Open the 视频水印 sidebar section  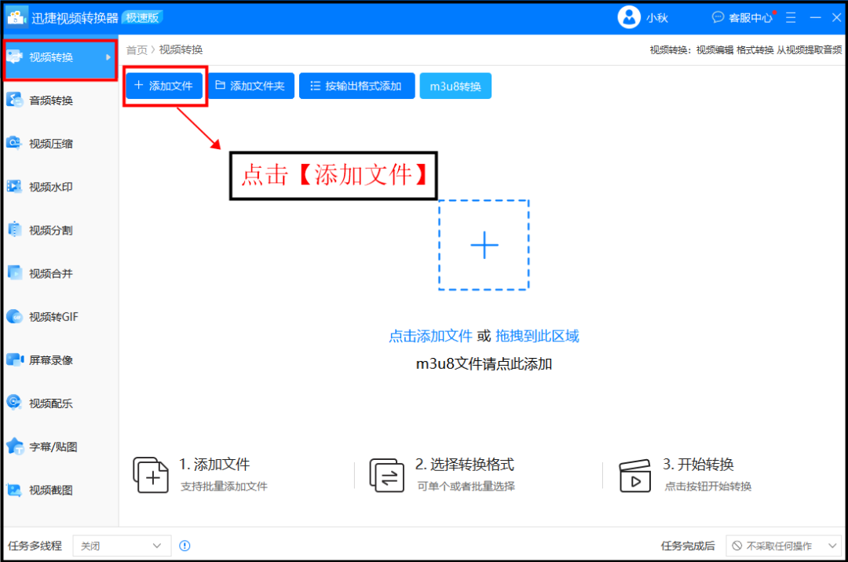point(60,187)
